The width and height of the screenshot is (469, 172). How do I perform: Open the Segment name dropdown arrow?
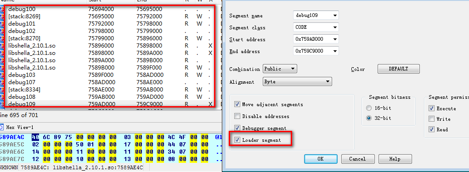click(x=335, y=15)
